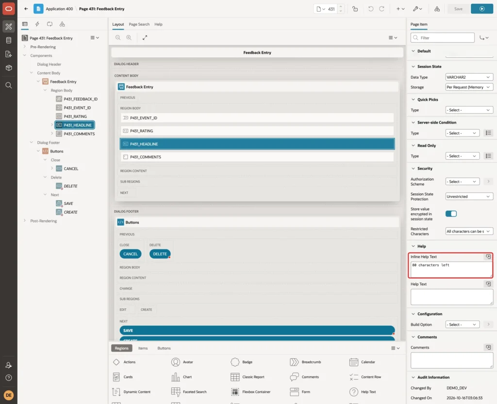Switch to the Dynamic Actions lightning tab
Screen dimensions: 497x404
tap(37, 24)
